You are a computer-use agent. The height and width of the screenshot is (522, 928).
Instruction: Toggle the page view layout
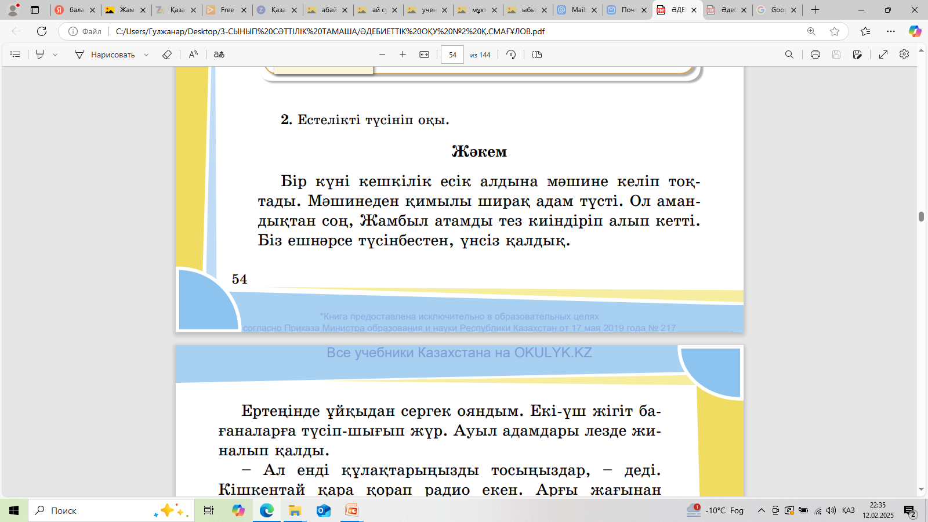[x=537, y=55]
